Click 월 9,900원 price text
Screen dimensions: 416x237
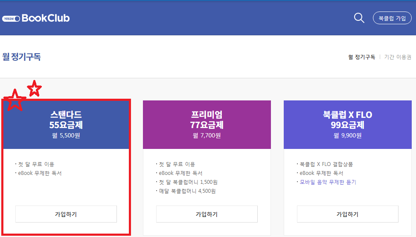[348, 135]
